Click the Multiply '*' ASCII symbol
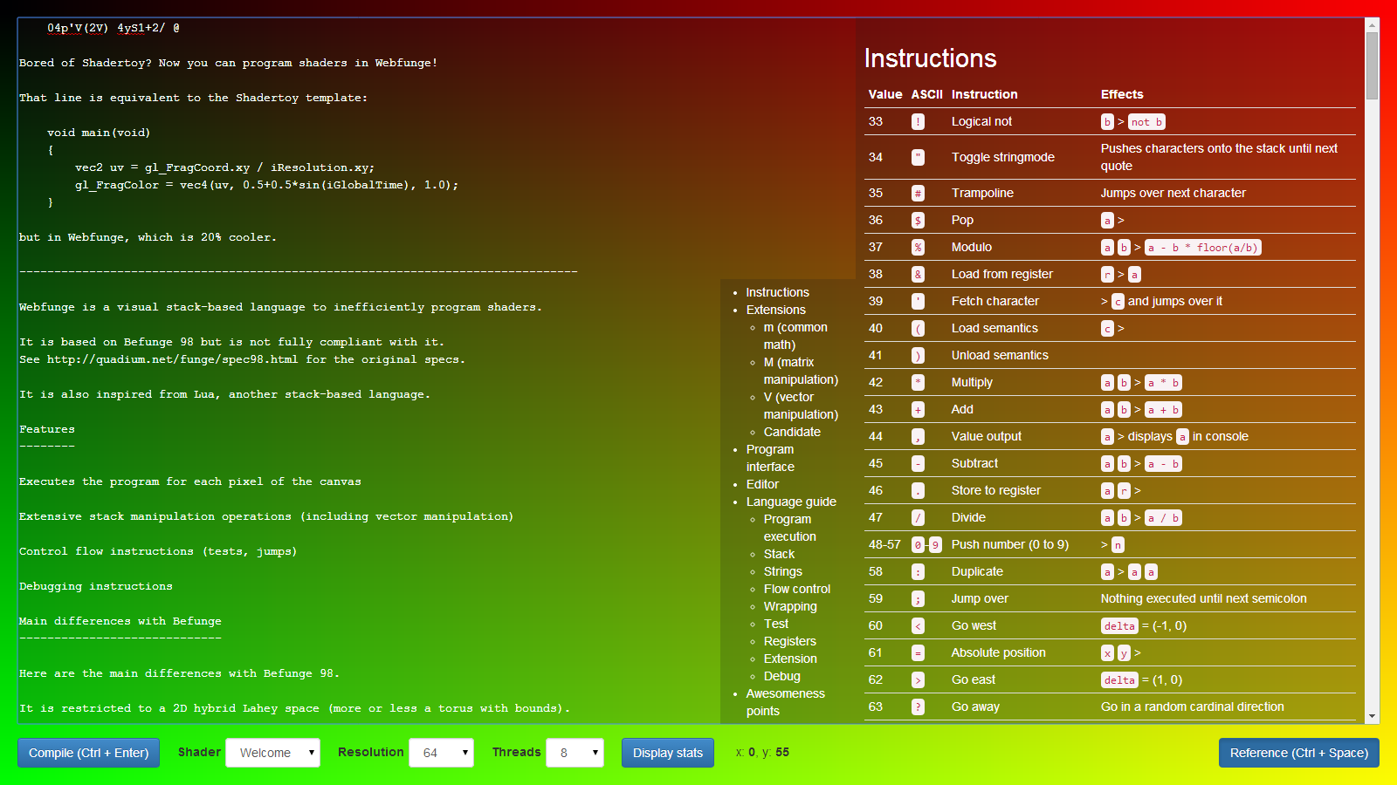This screenshot has width=1397, height=785. tap(918, 383)
